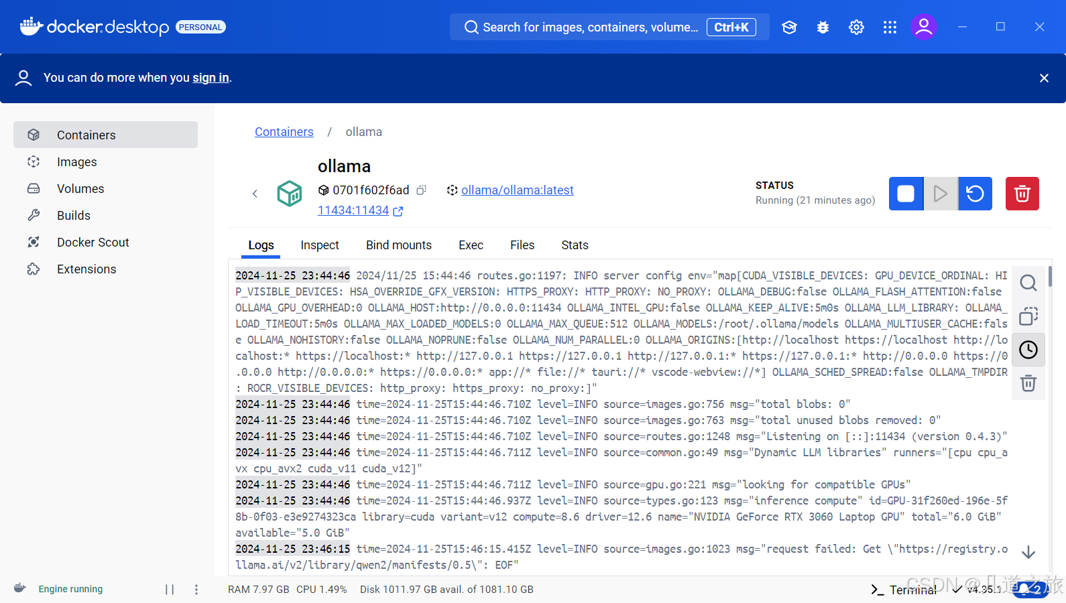
Task: Click the notifications badge showing 2
Action: pos(1031,590)
